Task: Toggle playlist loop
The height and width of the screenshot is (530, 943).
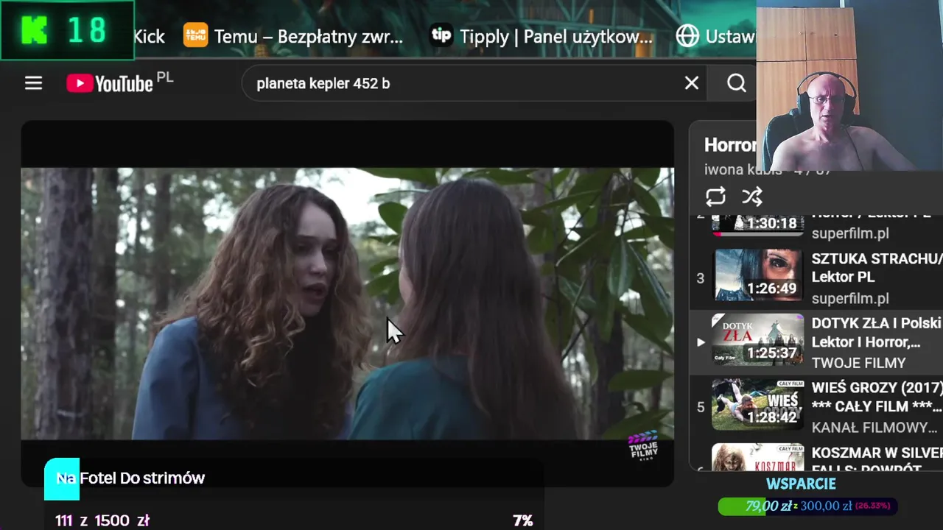Action: (715, 197)
